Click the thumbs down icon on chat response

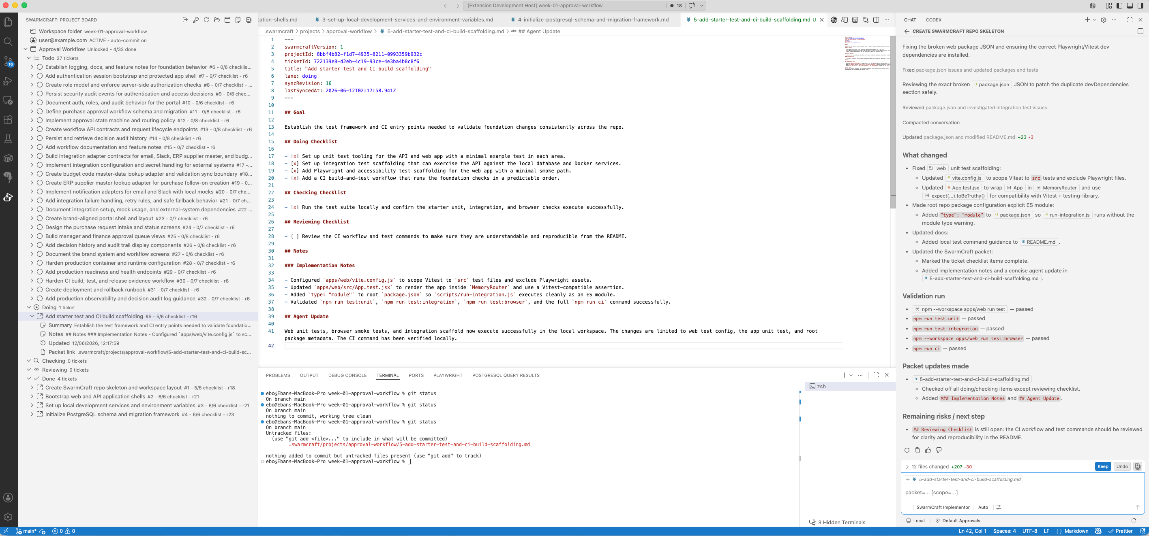939,451
